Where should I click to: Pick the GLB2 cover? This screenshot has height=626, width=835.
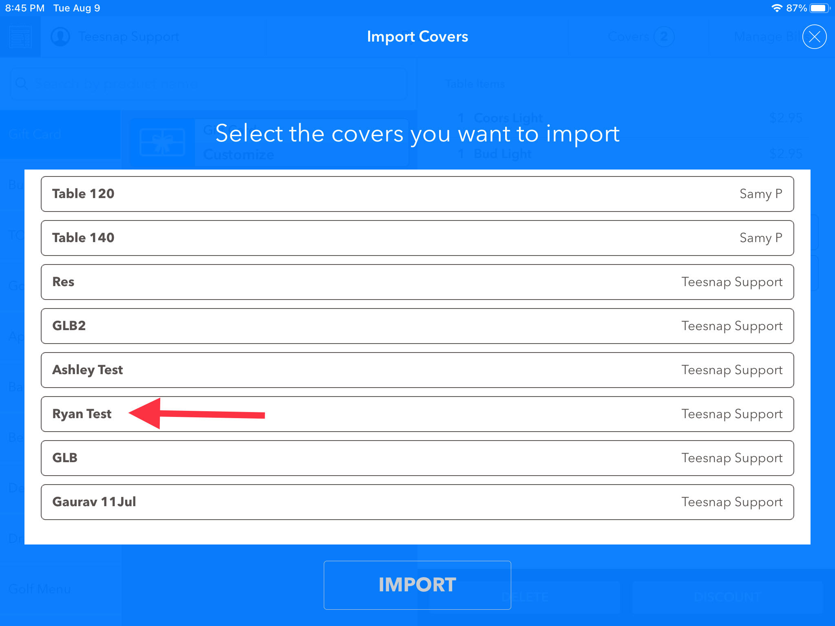click(417, 326)
